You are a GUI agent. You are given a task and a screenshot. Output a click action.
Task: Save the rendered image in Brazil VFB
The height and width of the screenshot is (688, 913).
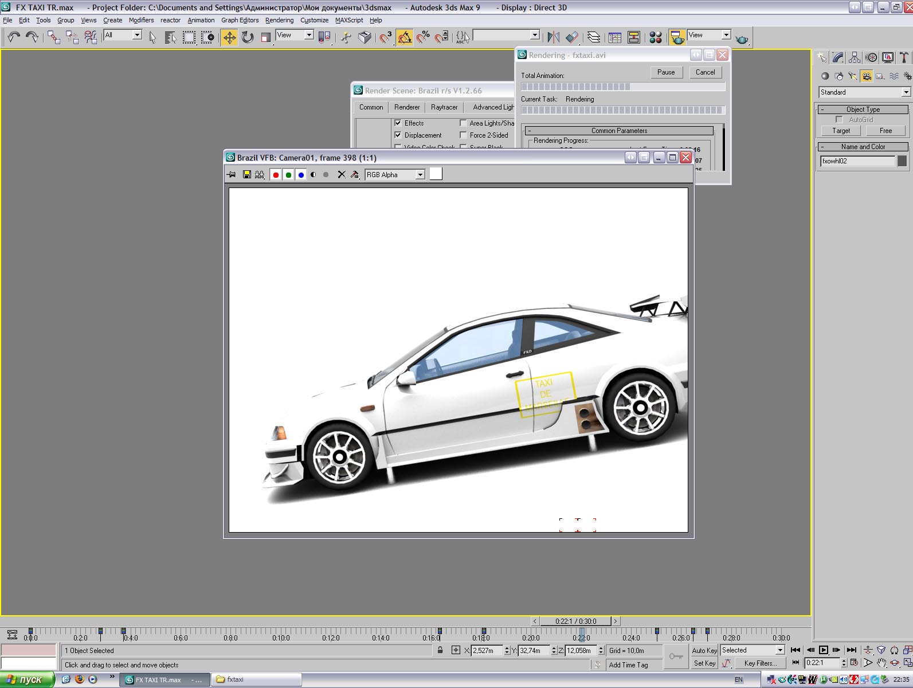tap(247, 175)
